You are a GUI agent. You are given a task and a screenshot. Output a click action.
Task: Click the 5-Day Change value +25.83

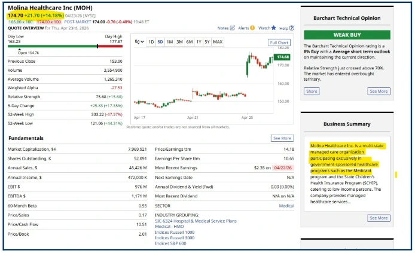[x=97, y=106]
